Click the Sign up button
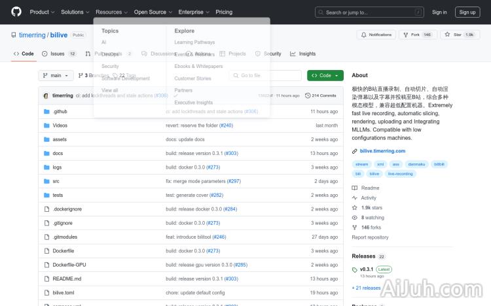 tap(467, 12)
